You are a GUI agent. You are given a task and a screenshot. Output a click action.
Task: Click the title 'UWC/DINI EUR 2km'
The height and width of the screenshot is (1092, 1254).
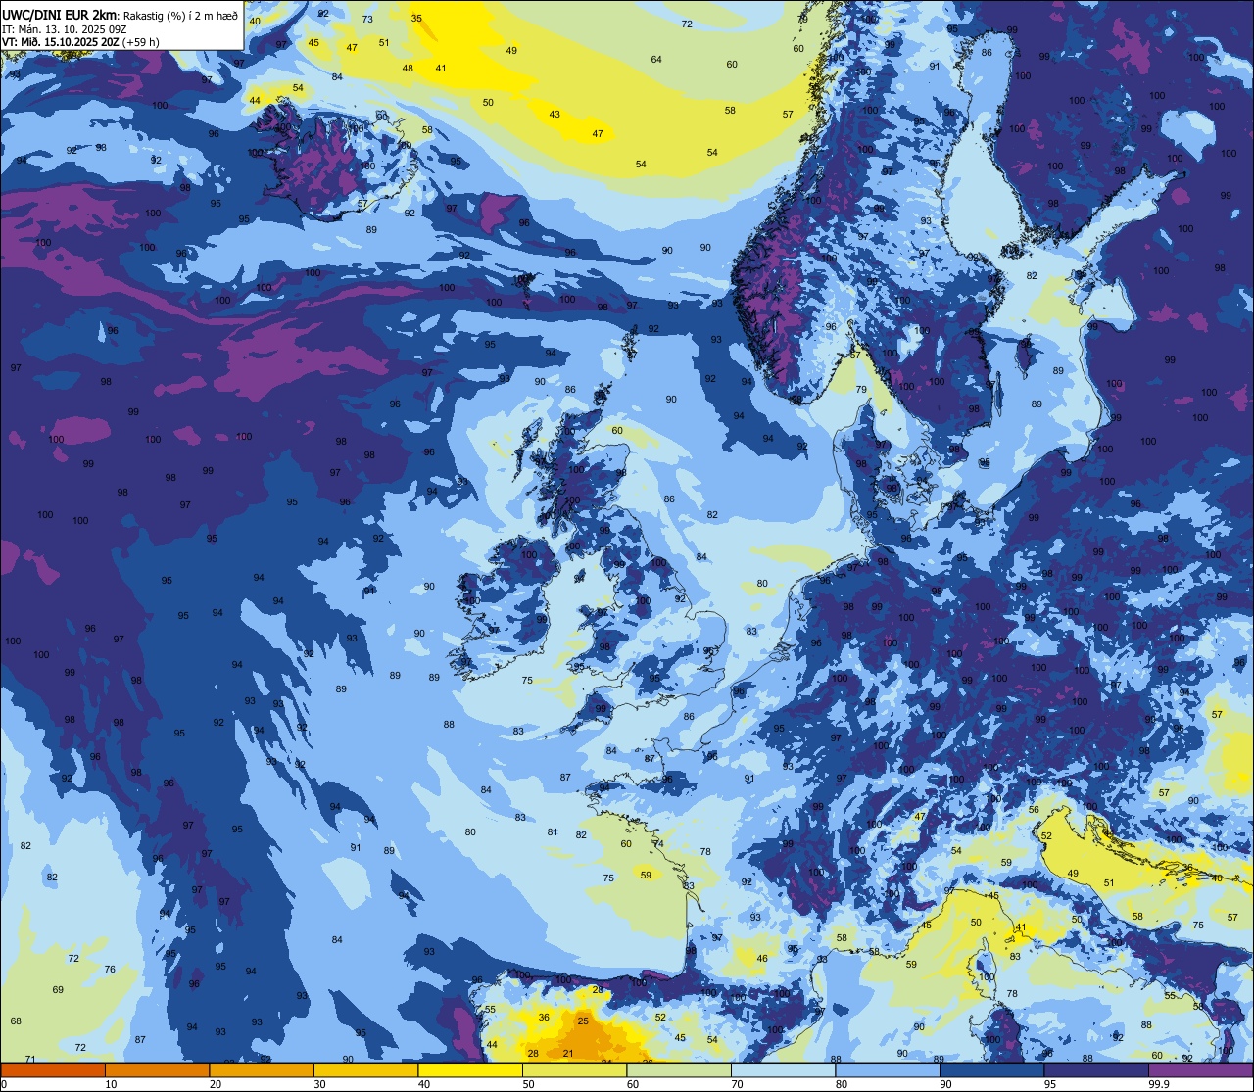click(60, 14)
